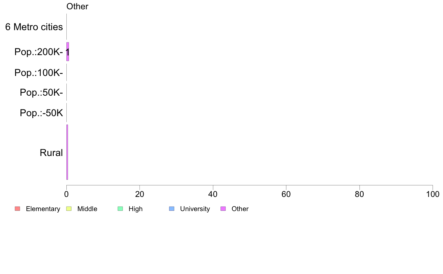This screenshot has height=274, width=443.
Task: Click the 100 tick on x-axis
Action: tap(433, 194)
